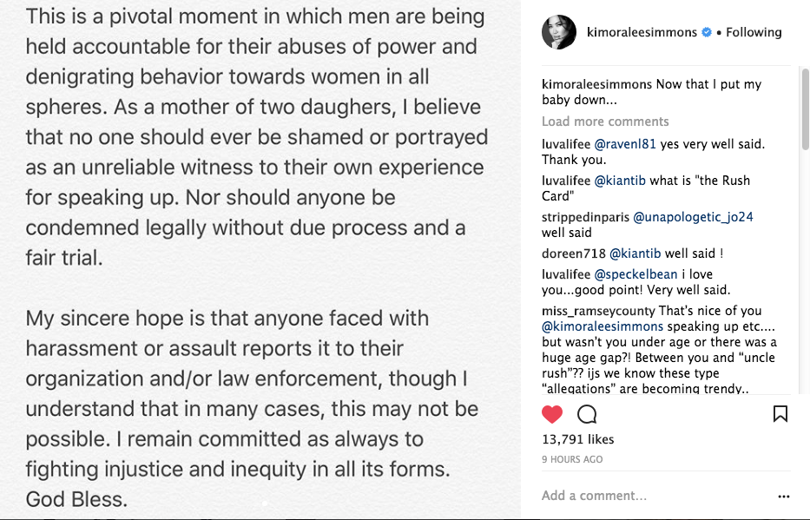Toggle the Following button
The image size is (810, 520).
(754, 33)
